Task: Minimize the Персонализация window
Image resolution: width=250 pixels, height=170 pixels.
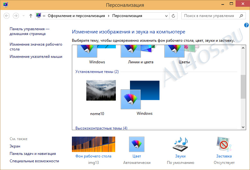Action: coord(223,4)
